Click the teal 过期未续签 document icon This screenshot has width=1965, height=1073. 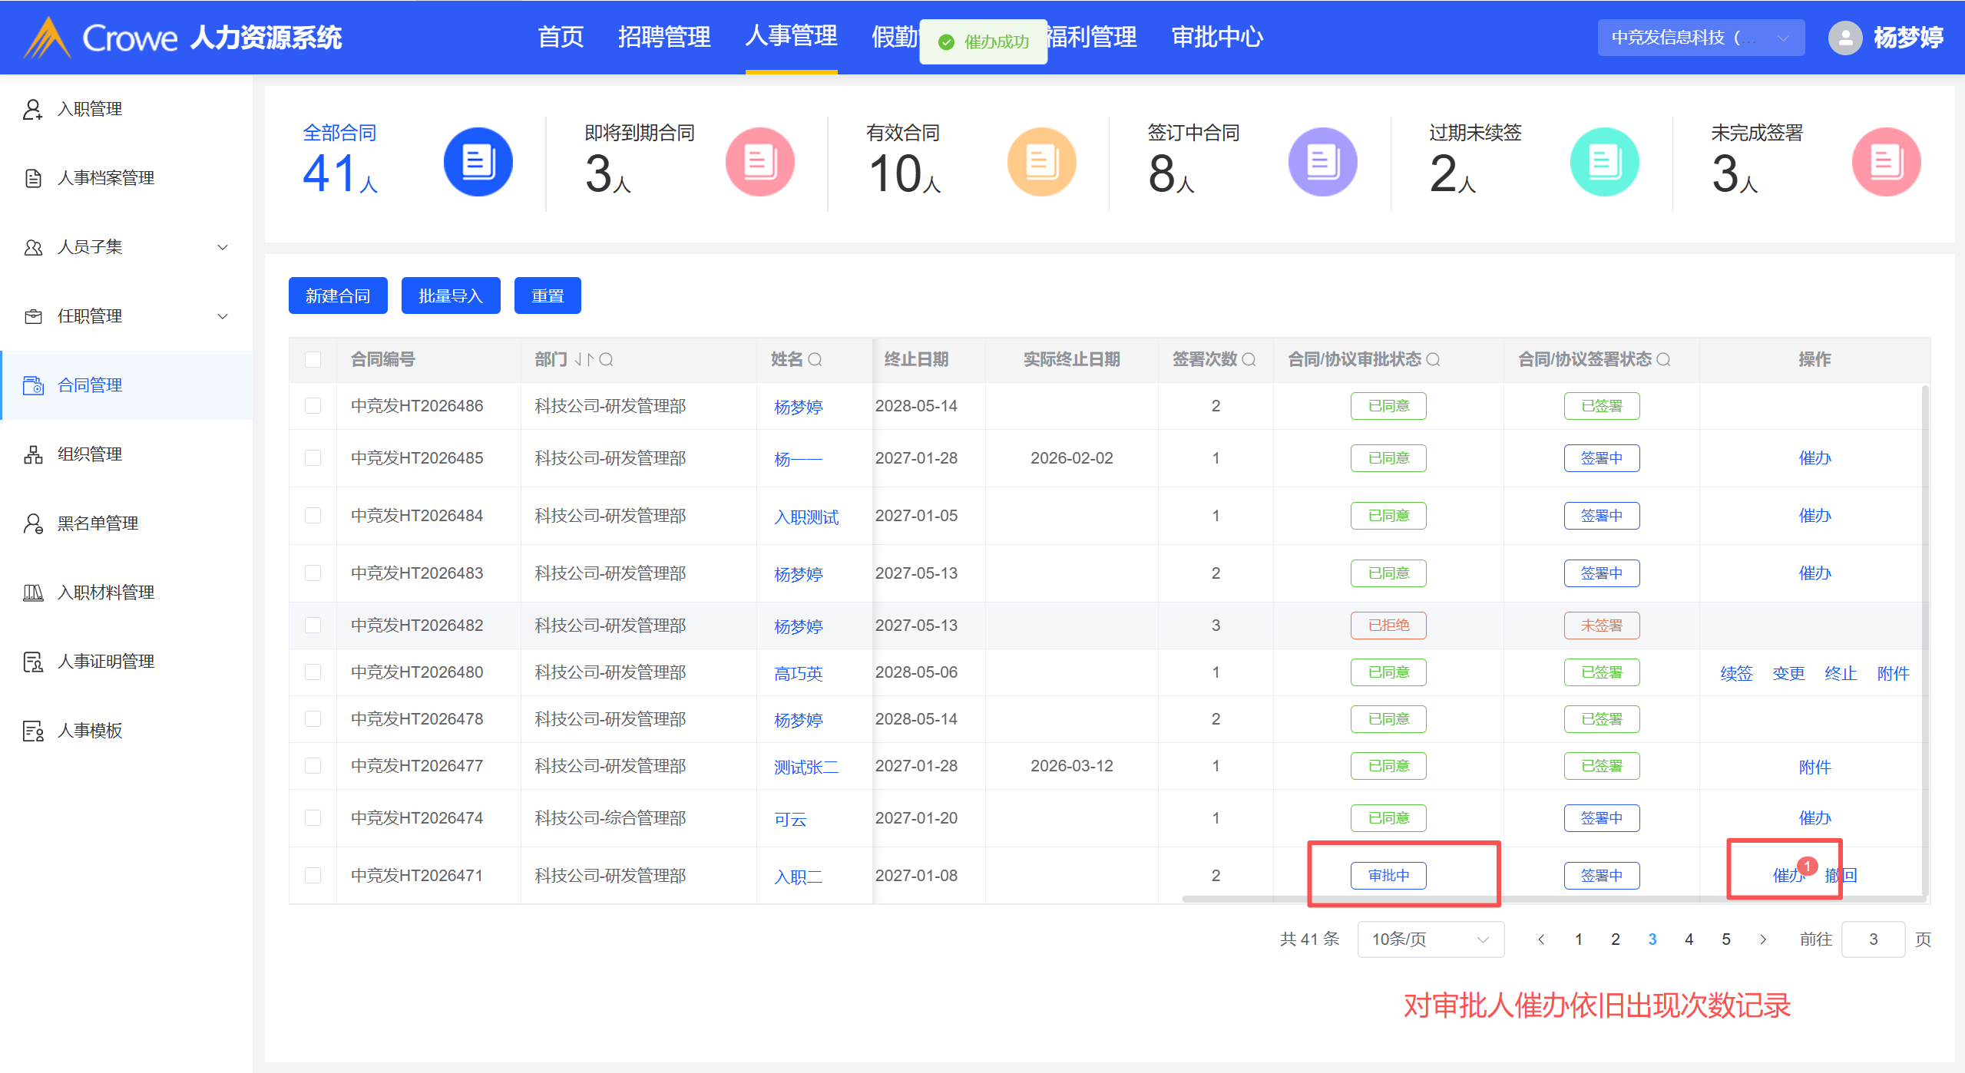pyautogui.click(x=1604, y=162)
